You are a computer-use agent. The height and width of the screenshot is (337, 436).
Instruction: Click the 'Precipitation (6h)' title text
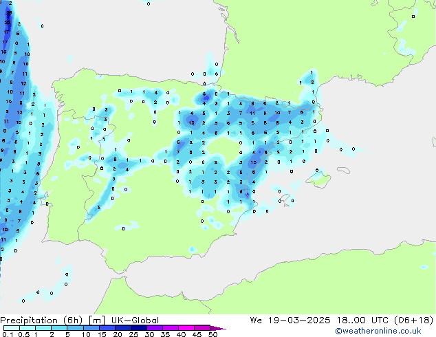pyautogui.click(x=41, y=320)
